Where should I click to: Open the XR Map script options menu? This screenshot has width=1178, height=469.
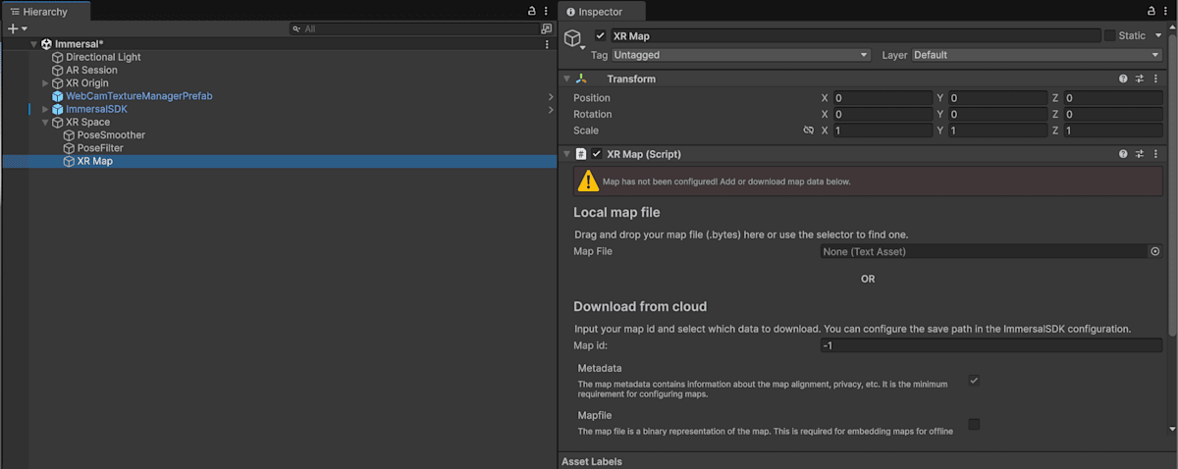point(1155,154)
